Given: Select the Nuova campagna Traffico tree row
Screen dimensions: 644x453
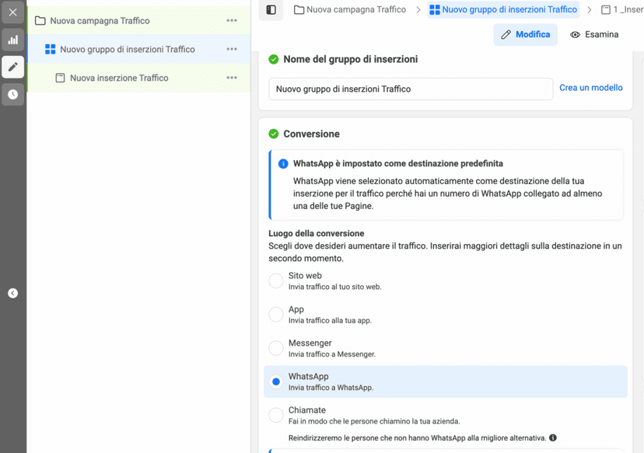Looking at the screenshot, I should 138,20.
